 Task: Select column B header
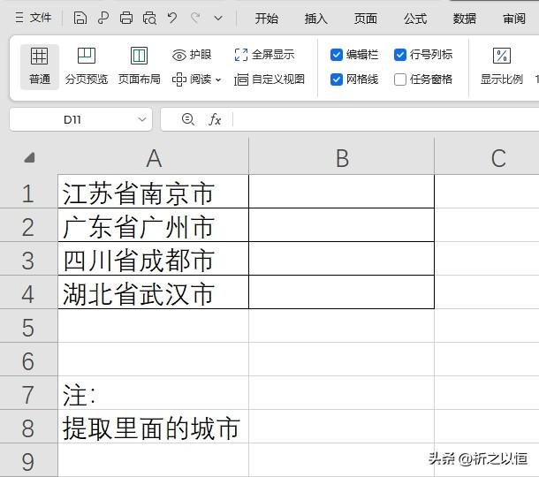pos(342,159)
